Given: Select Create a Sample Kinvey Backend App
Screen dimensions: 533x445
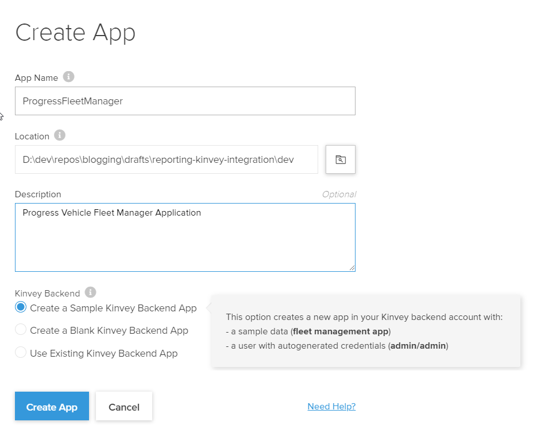Looking at the screenshot, I should (x=21, y=307).
